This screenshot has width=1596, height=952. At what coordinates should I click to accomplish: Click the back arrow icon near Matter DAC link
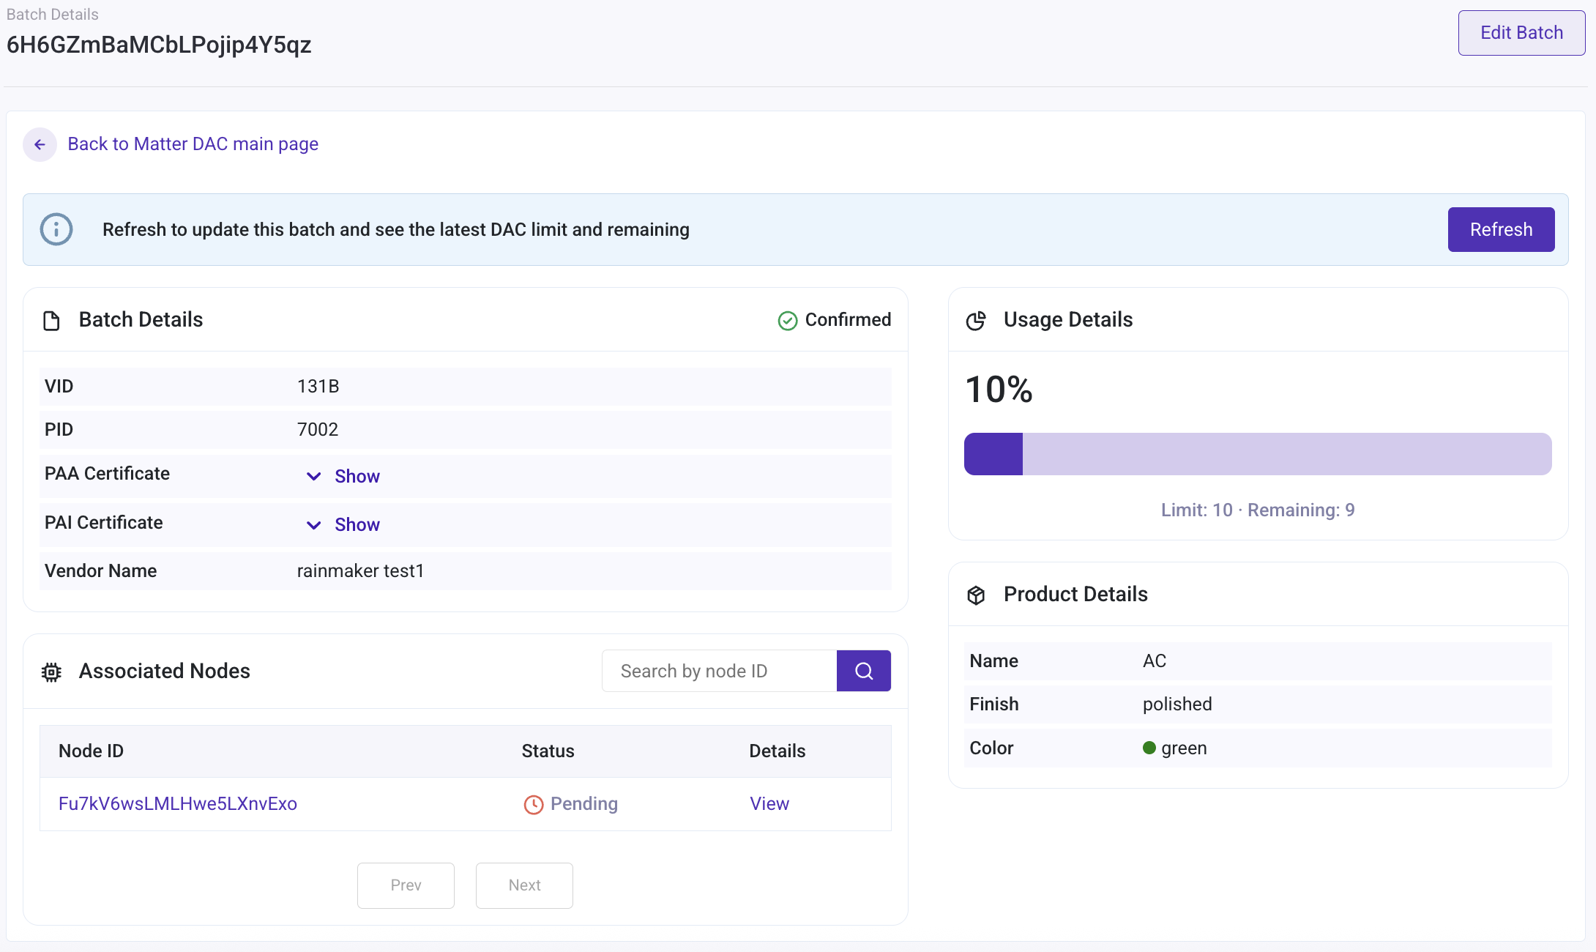click(40, 144)
